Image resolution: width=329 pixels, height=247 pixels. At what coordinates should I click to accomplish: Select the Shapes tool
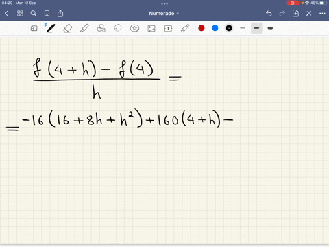click(x=101, y=28)
